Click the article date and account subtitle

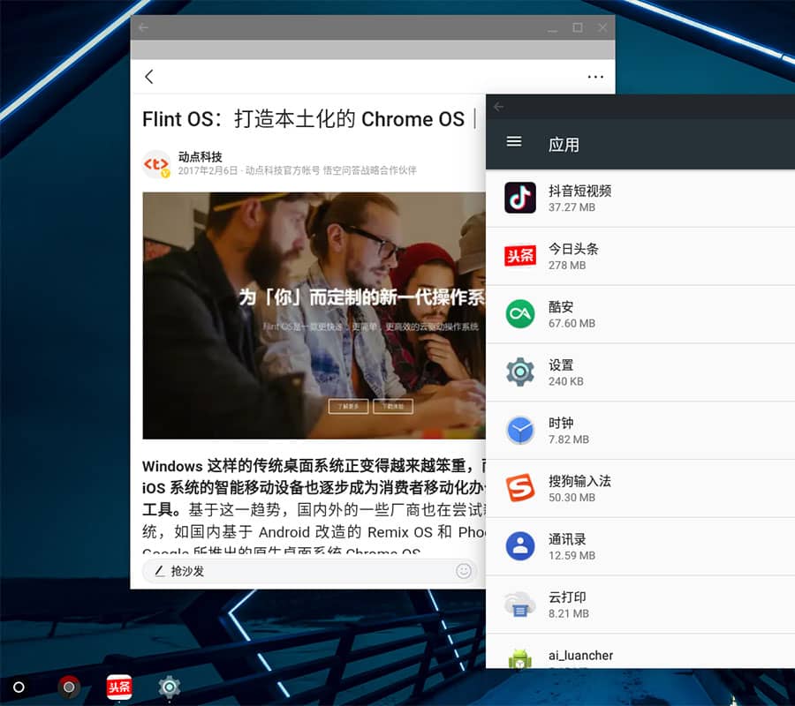click(297, 170)
